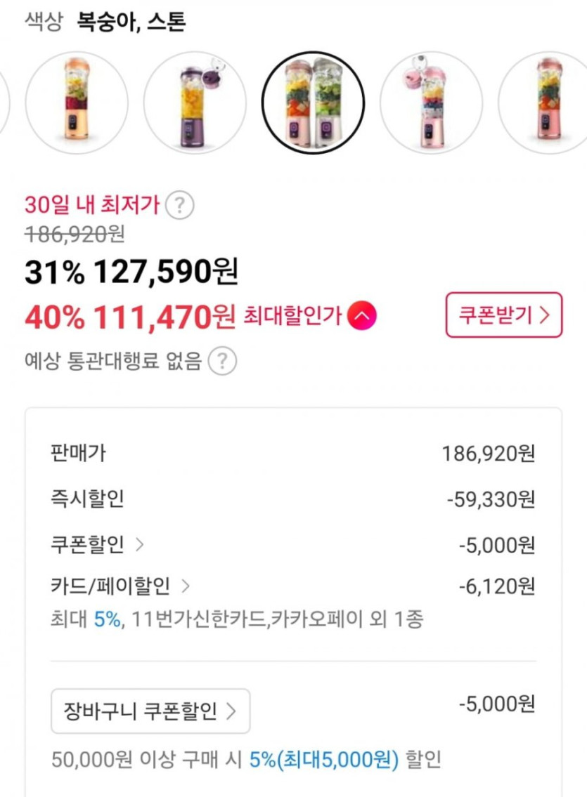Expand the 쿠폰할인 chevron
Screen dimensions: 587x797
pyautogui.click(x=139, y=544)
